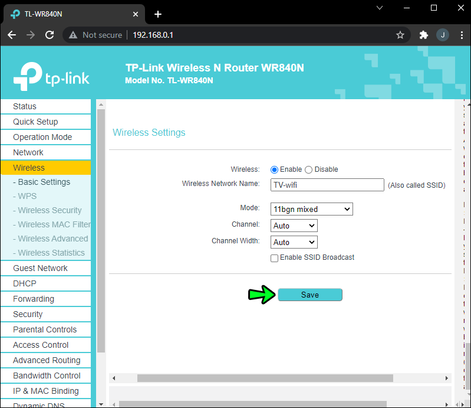This screenshot has width=471, height=408.
Task: Expand the Channel Width dropdown
Action: (294, 242)
